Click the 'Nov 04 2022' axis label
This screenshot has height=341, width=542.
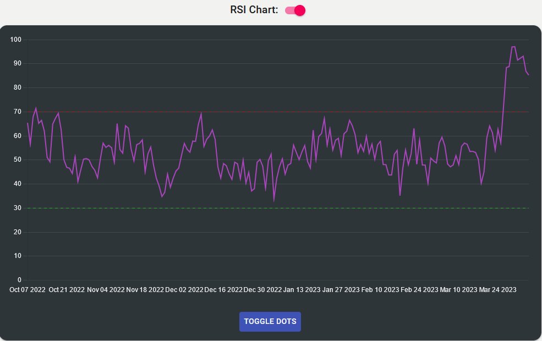(106, 290)
